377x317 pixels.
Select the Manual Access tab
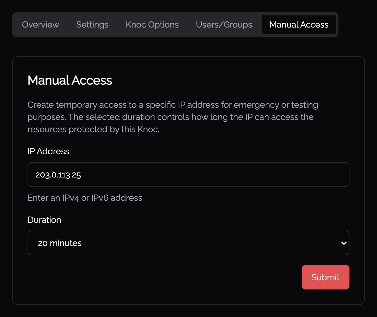pos(299,24)
